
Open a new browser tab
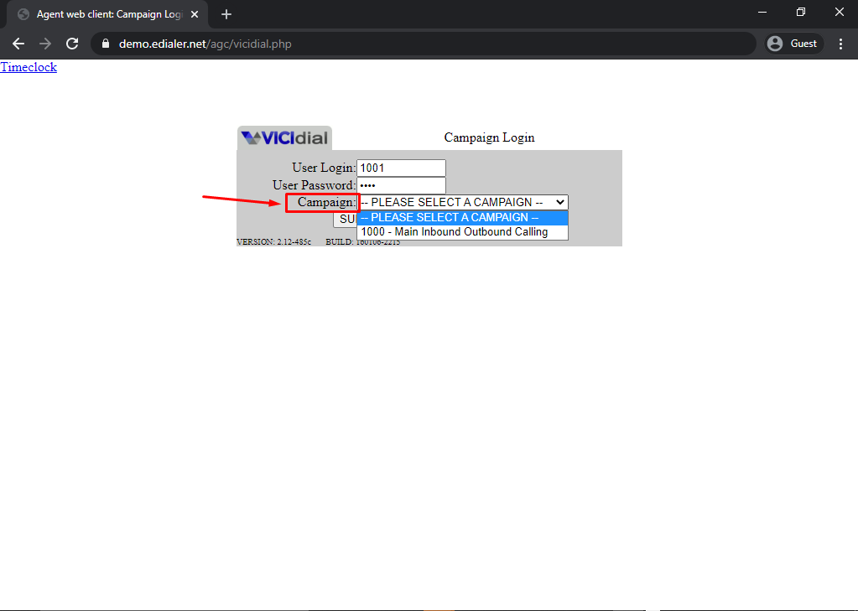pyautogui.click(x=226, y=14)
